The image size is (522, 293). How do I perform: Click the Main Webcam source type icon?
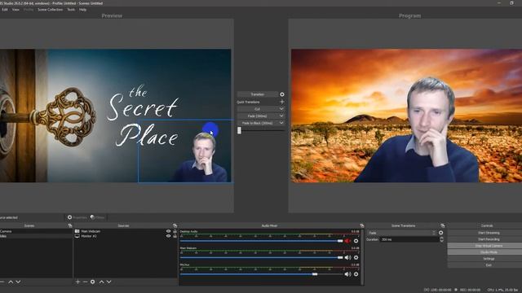point(77,231)
